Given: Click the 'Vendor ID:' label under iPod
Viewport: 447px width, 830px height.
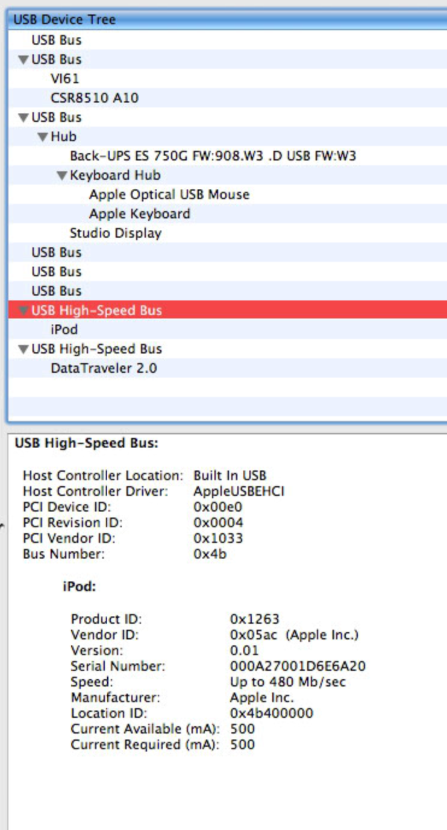Looking at the screenshot, I should [104, 635].
